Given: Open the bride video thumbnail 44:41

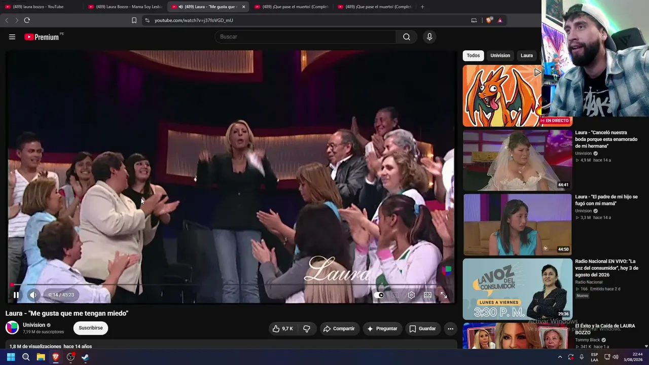Looking at the screenshot, I should point(517,160).
